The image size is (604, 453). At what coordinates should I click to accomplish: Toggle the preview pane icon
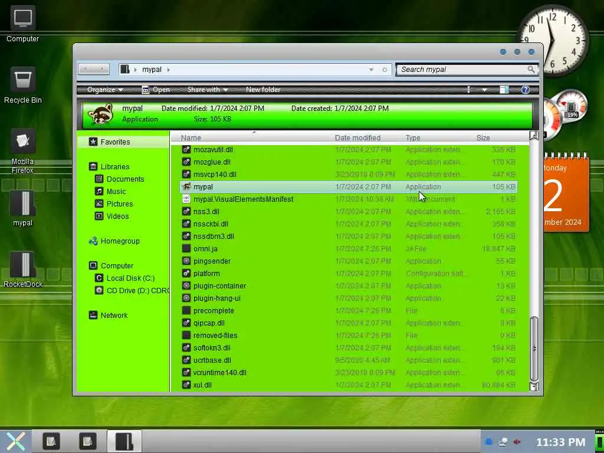[x=504, y=90]
